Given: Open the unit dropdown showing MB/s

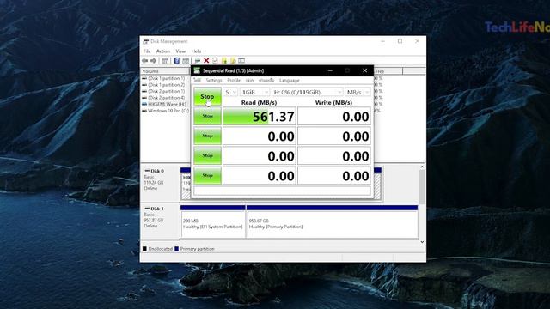Looking at the screenshot, I should [x=357, y=92].
